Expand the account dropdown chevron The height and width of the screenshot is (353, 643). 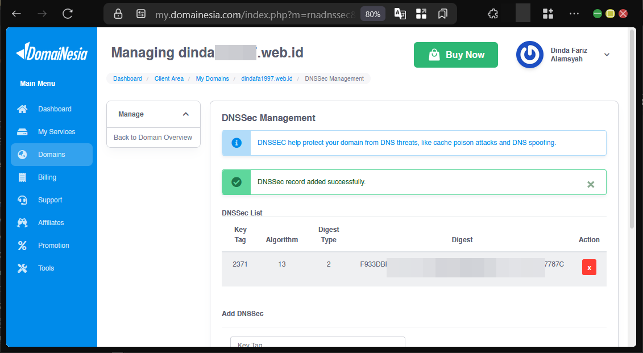tap(607, 55)
